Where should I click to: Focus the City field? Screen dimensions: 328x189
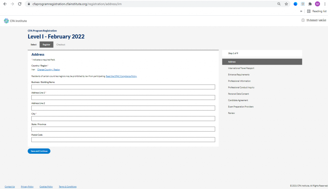coord(123,119)
